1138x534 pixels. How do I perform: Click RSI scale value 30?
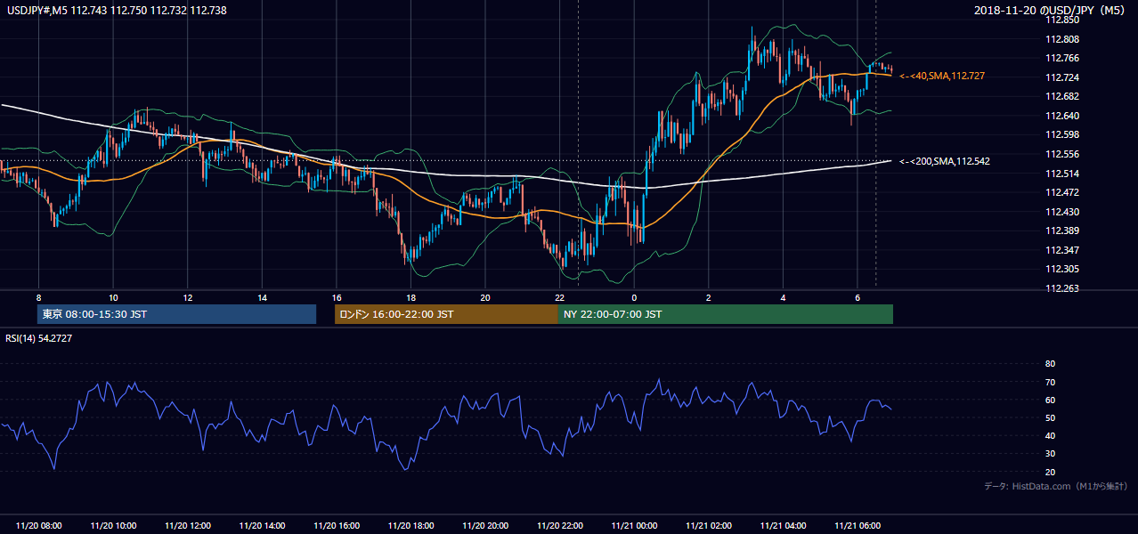pos(1050,454)
